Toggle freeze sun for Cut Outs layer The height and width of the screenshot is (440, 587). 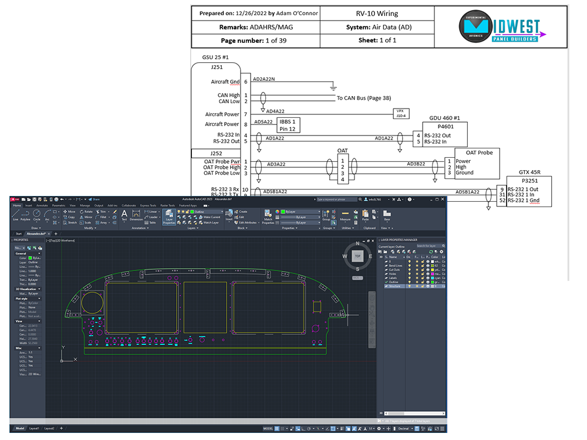click(x=417, y=270)
